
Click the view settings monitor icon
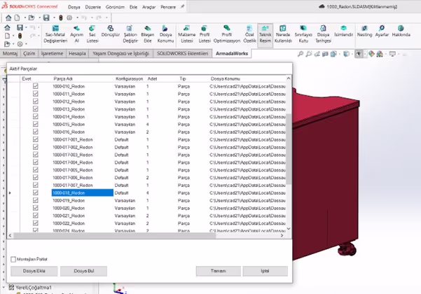click(392, 54)
